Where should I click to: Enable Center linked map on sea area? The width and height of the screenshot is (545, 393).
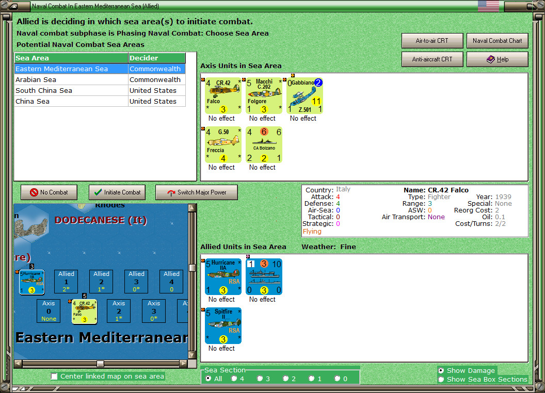[54, 376]
